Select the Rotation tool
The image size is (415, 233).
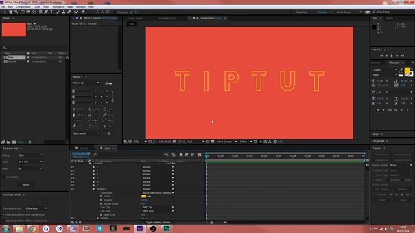click(23, 12)
